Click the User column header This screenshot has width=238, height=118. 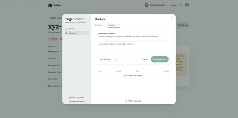100,71
